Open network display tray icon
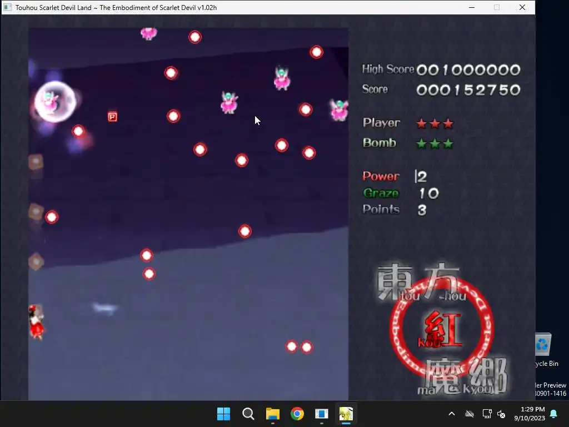Viewport: 569px width, 427px height. (487, 414)
